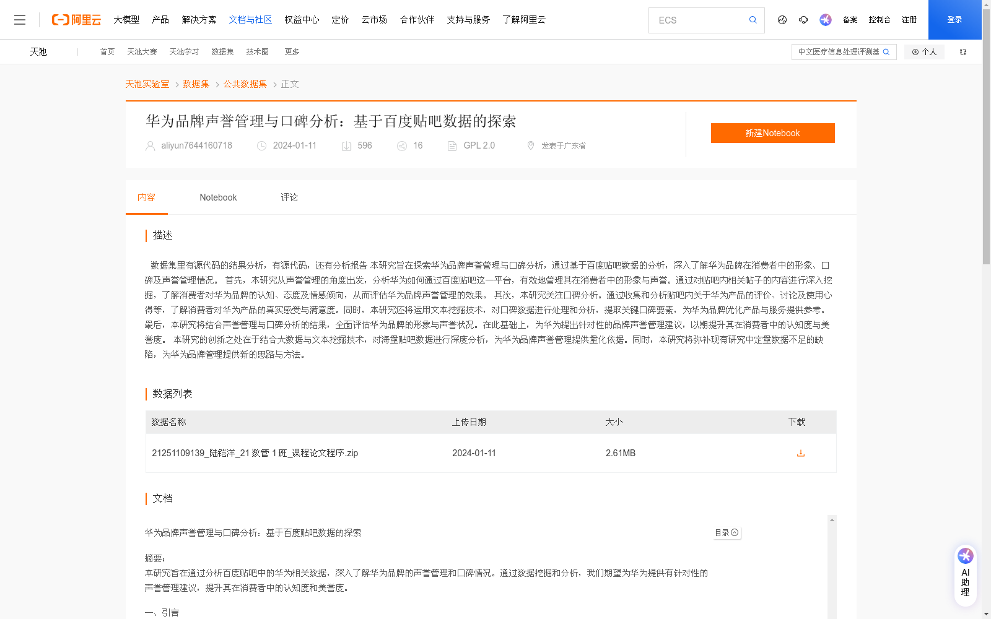Click the author name aliyun7644160718
Image resolution: width=991 pixels, height=619 pixels.
pos(196,146)
